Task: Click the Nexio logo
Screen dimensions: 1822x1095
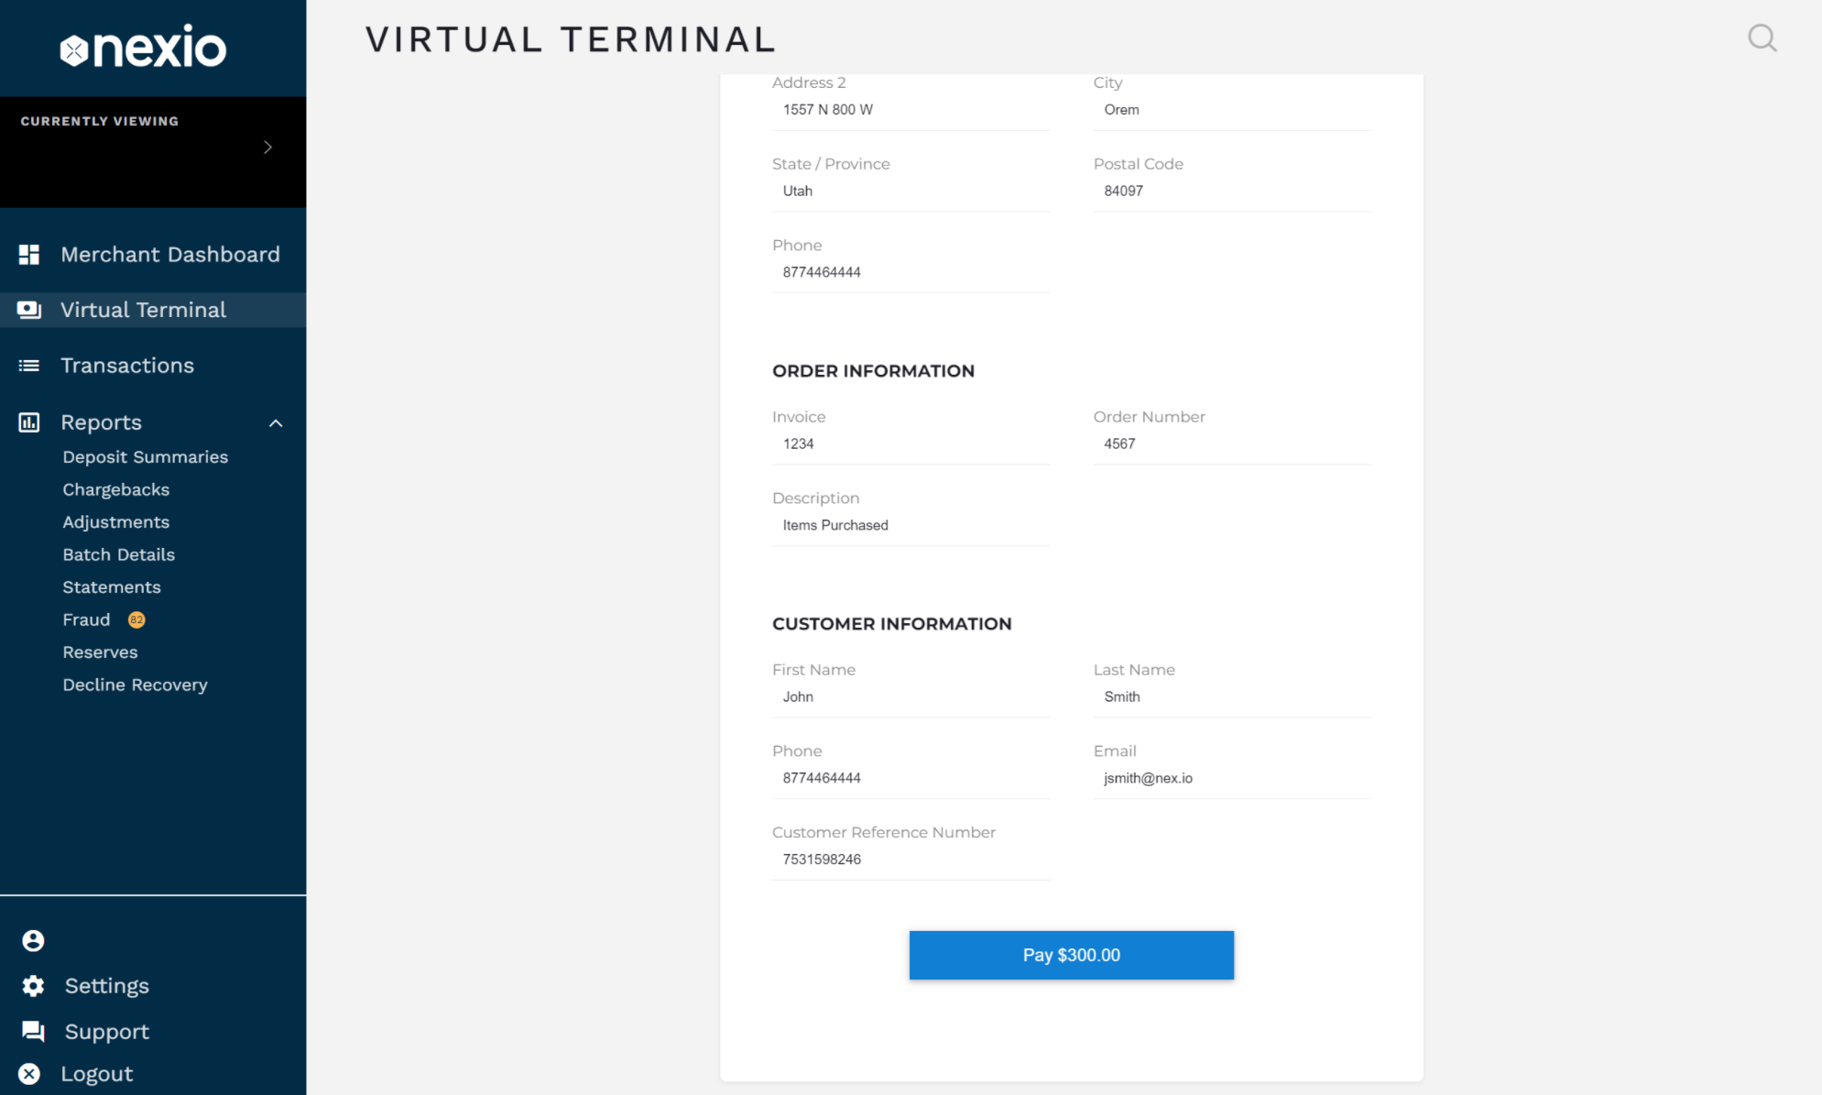Action: coord(144,48)
